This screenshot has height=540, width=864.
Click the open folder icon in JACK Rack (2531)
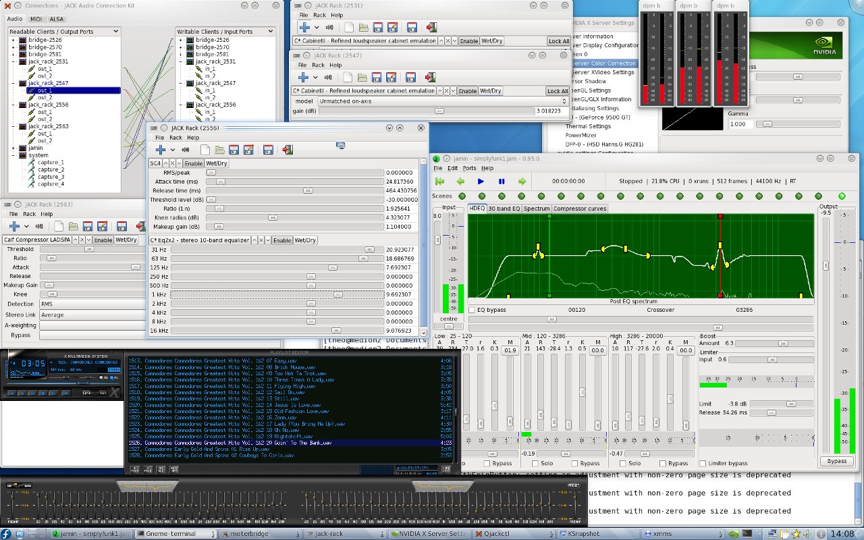pyautogui.click(x=364, y=28)
